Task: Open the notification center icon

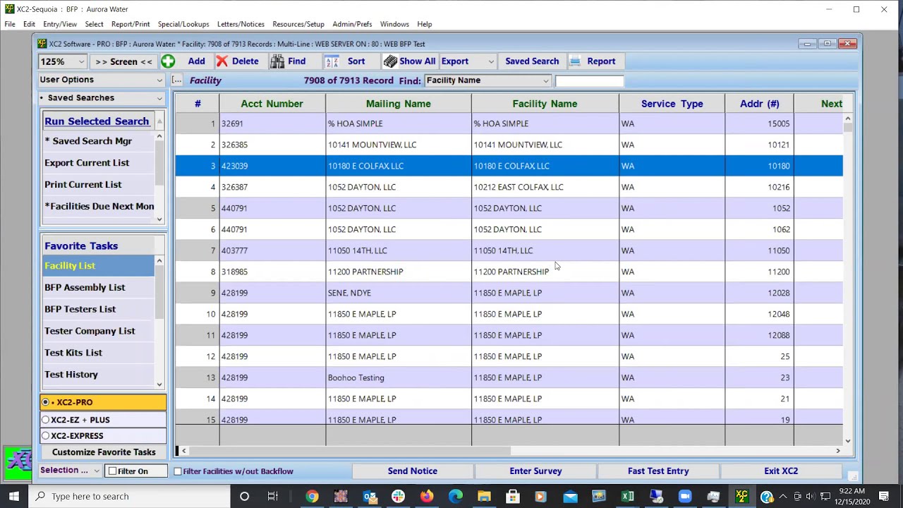Action: click(x=884, y=496)
